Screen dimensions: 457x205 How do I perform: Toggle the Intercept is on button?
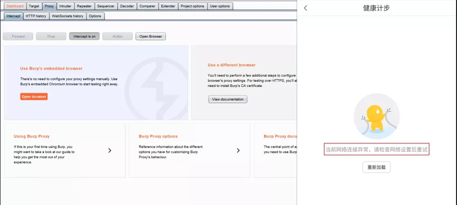coord(84,36)
